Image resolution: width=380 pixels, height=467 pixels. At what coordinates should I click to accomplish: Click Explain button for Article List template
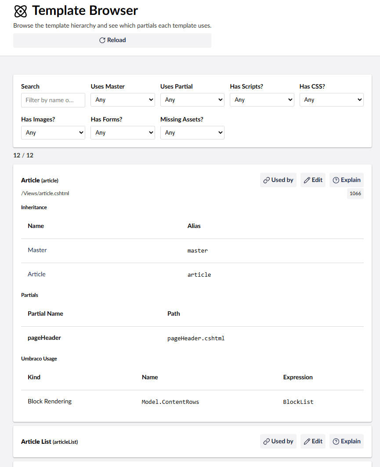coord(347,442)
